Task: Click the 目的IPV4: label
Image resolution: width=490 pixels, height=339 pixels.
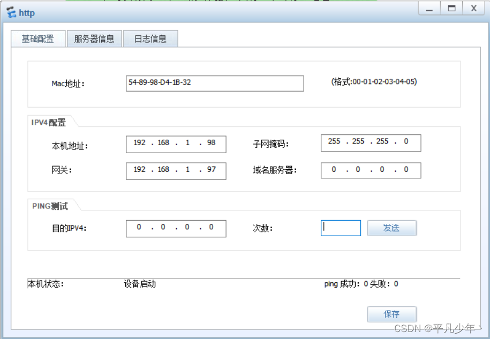Action: coord(69,228)
